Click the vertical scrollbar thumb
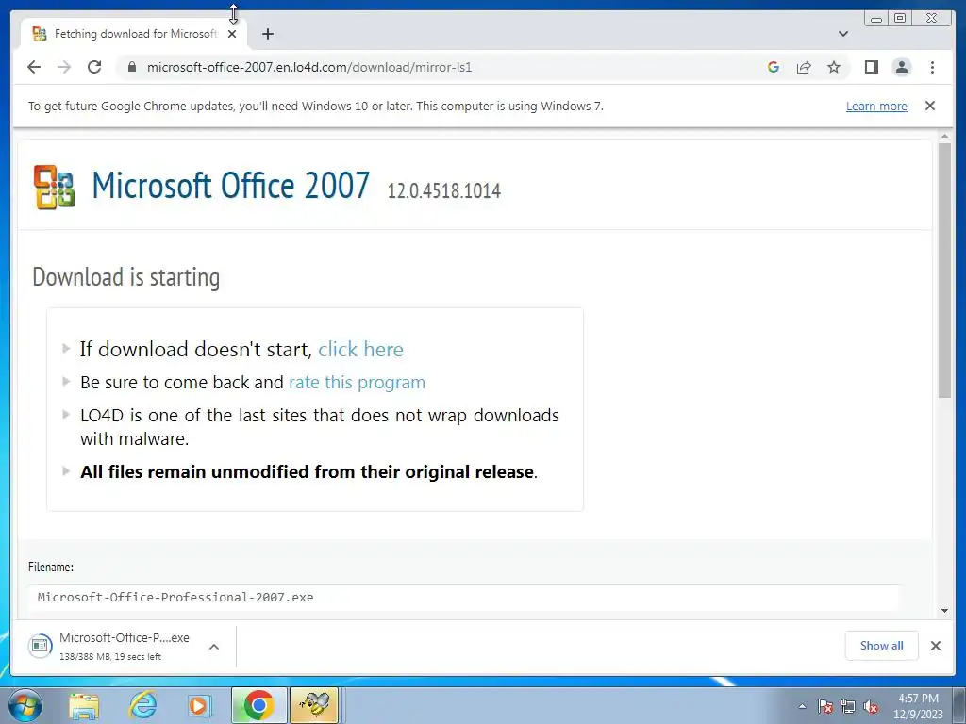966x724 pixels. 944,271
